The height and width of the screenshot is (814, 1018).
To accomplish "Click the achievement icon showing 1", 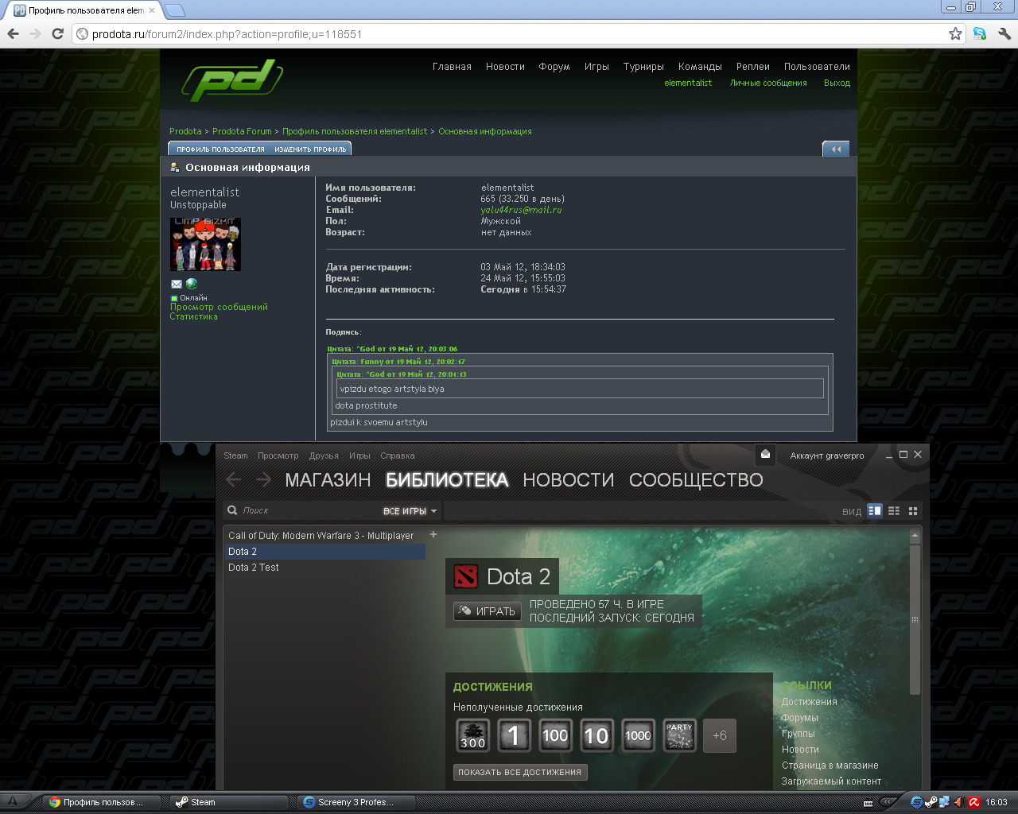I will tap(514, 735).
